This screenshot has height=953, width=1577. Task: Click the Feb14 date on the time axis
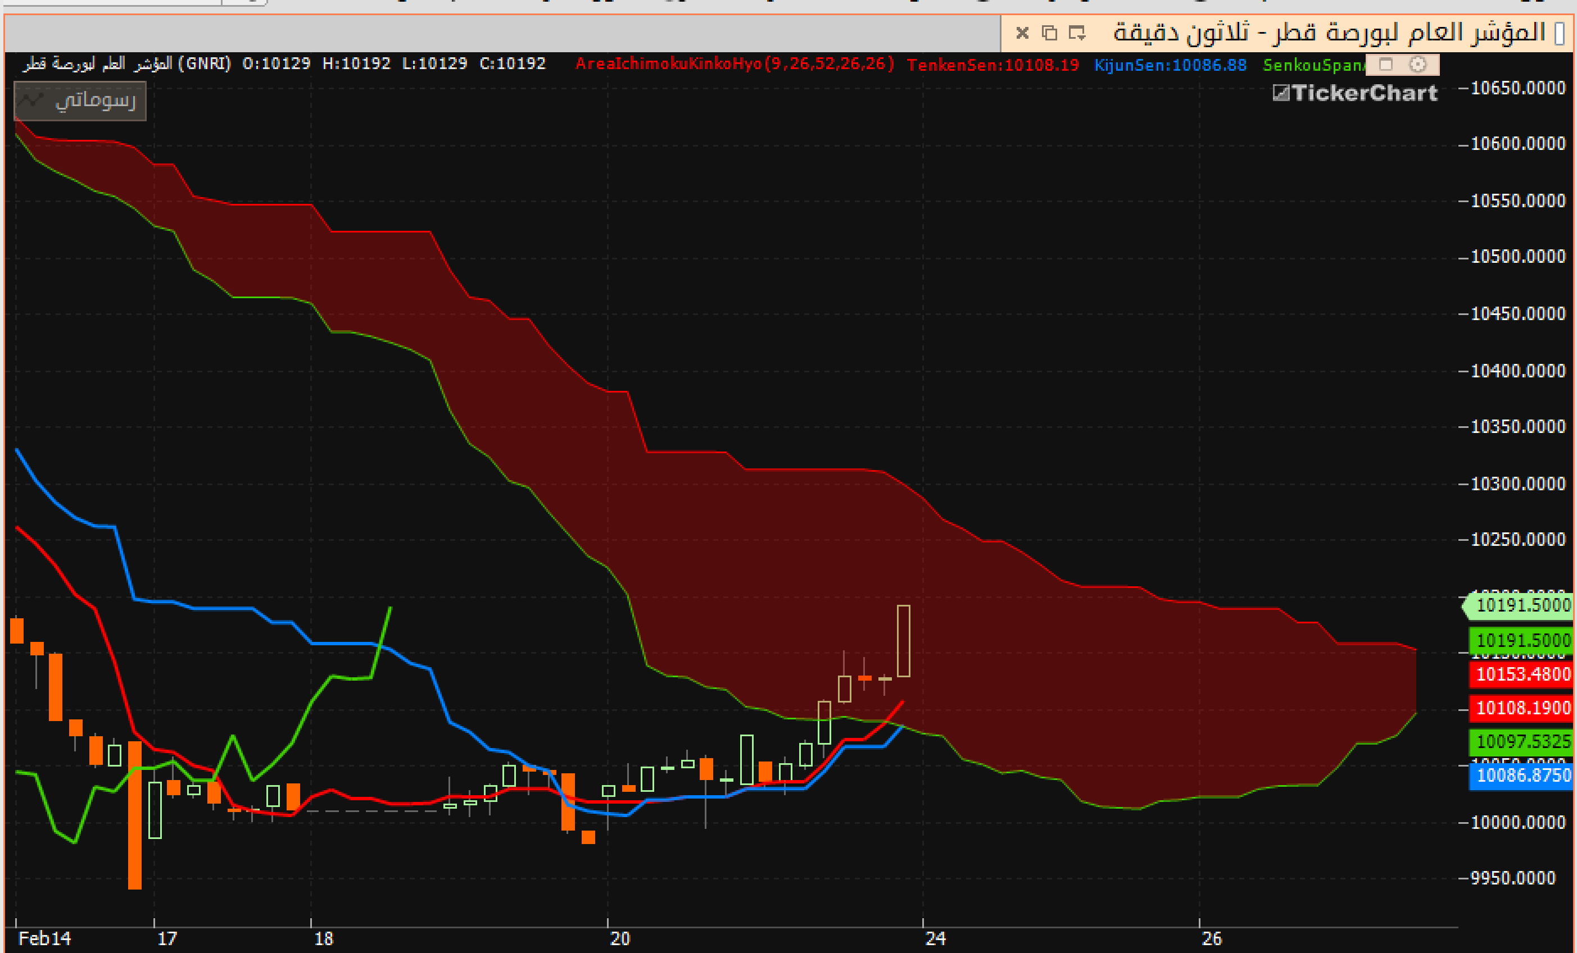[x=45, y=938]
